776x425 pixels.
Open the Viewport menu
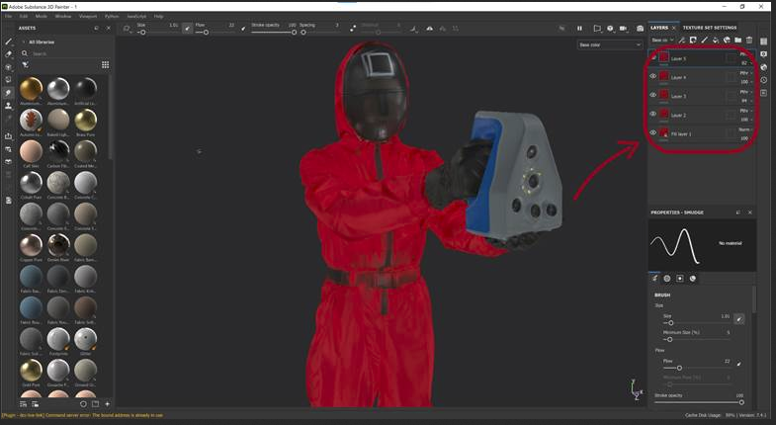coord(88,17)
